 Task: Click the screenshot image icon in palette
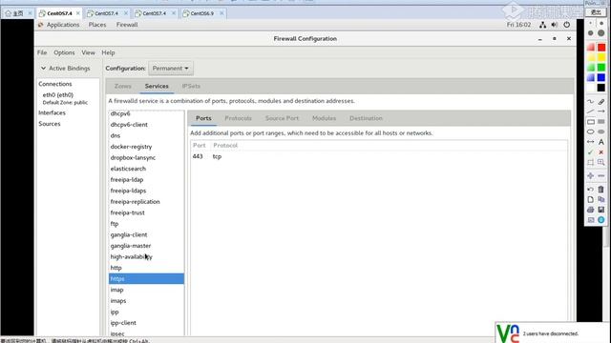pyautogui.click(x=590, y=220)
